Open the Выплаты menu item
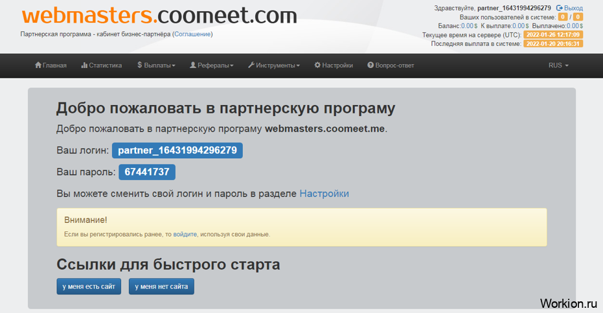603x313 pixels. (156, 65)
